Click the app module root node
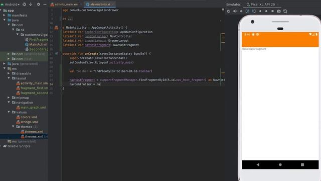 [9, 11]
